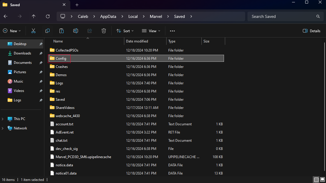Unpin Documents using its pin icon
326x183 pixels.
point(41,63)
